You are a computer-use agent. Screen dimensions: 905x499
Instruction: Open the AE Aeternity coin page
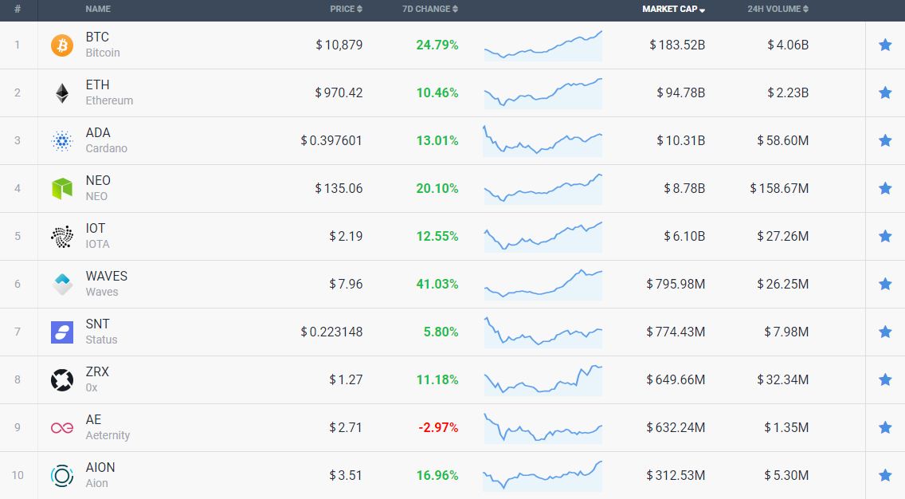[108, 428]
